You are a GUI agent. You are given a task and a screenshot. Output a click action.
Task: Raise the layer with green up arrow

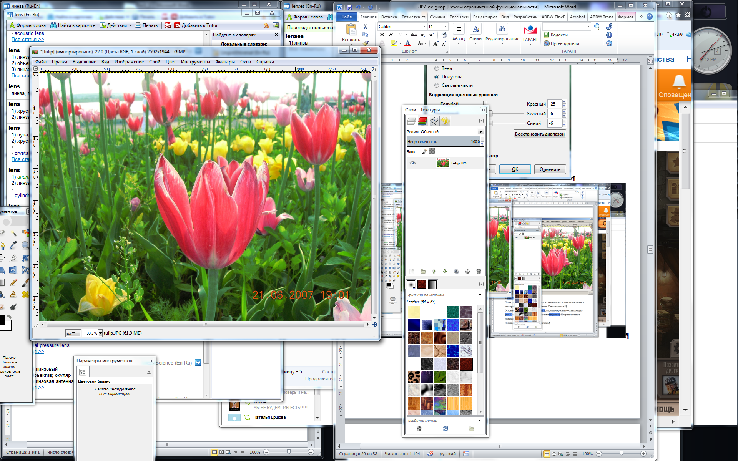434,272
